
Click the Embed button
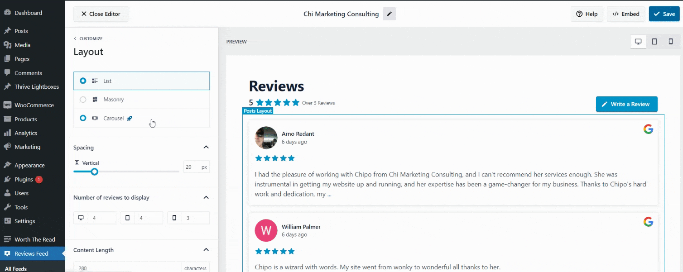click(626, 14)
